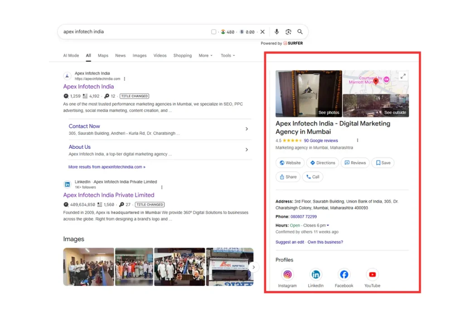Open the Facebook profile icon
Viewport: 464px width, 310px height.
click(x=344, y=275)
